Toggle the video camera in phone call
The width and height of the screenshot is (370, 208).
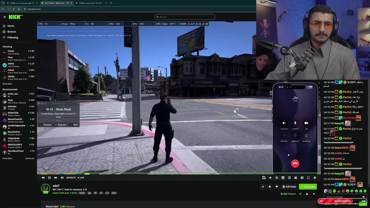pyautogui.click(x=306, y=123)
